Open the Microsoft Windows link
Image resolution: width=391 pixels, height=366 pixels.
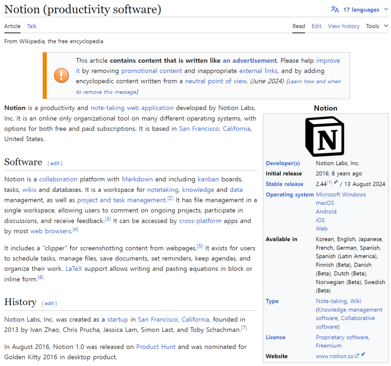click(341, 194)
